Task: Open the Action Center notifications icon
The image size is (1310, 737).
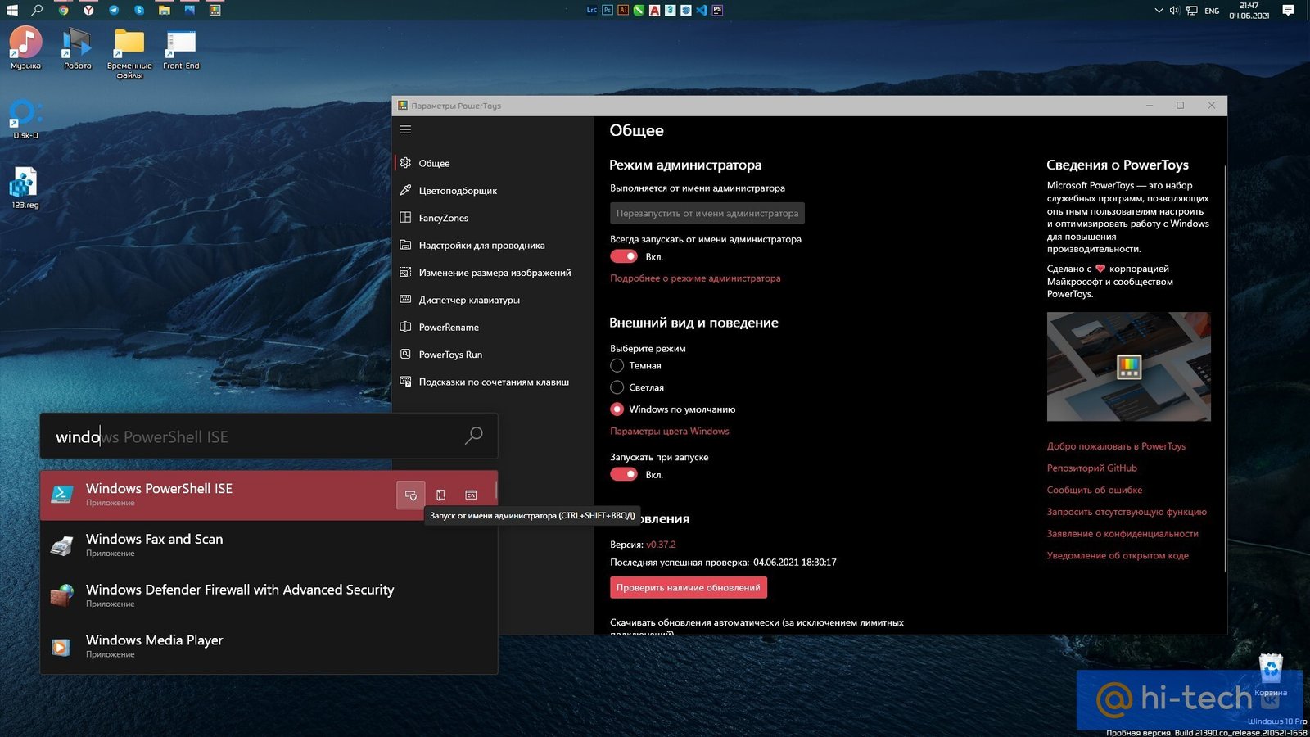Action: (1288, 10)
